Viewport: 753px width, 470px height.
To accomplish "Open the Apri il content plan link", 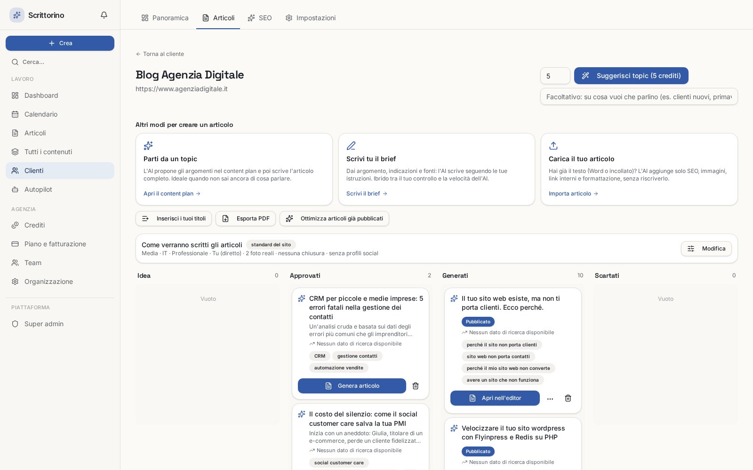I will pos(172,194).
